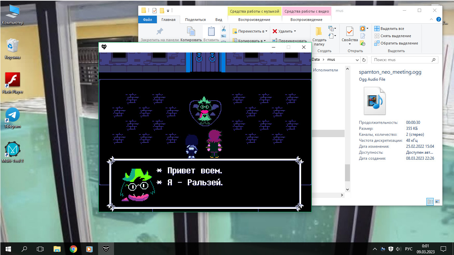Open the Переместить в dropdown
Screen dimensions: 454x255
pyautogui.click(x=250, y=31)
